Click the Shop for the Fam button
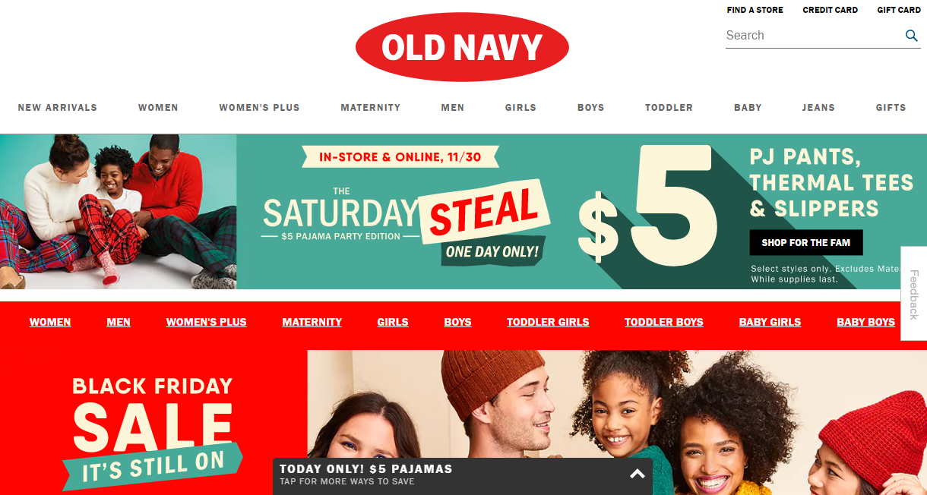The width and height of the screenshot is (927, 495). [x=806, y=243]
